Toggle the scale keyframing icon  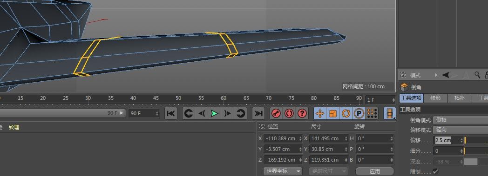tap(333, 114)
